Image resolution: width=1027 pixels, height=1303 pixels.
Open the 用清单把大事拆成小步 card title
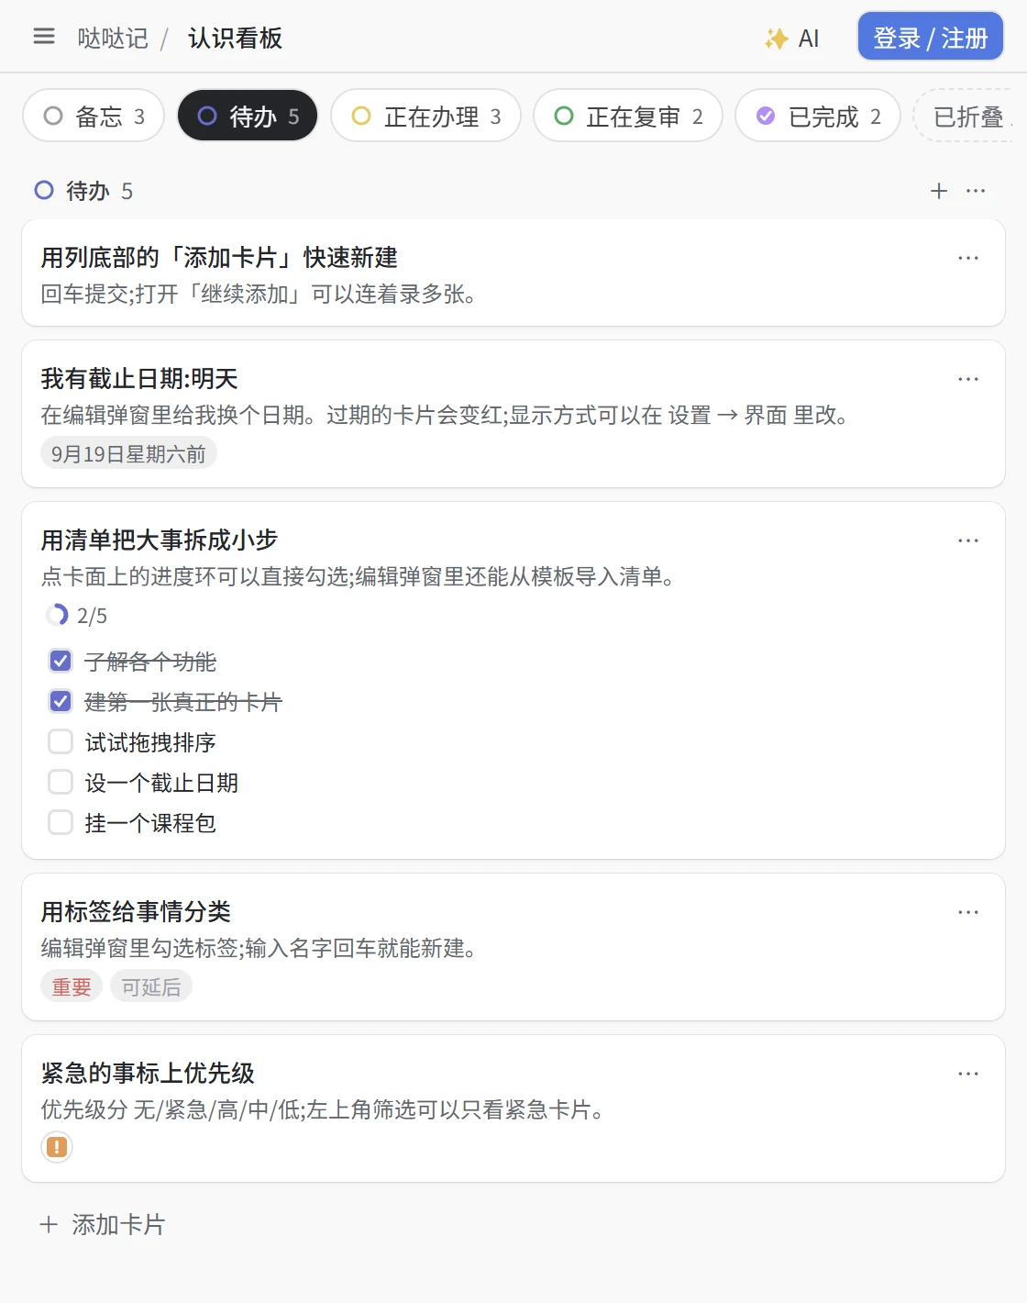pyautogui.click(x=160, y=540)
